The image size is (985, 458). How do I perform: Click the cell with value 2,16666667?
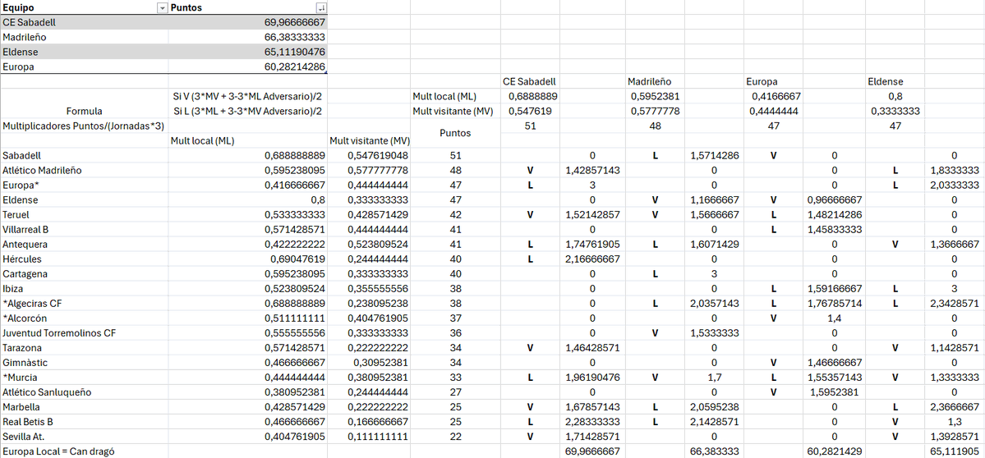coord(592,259)
